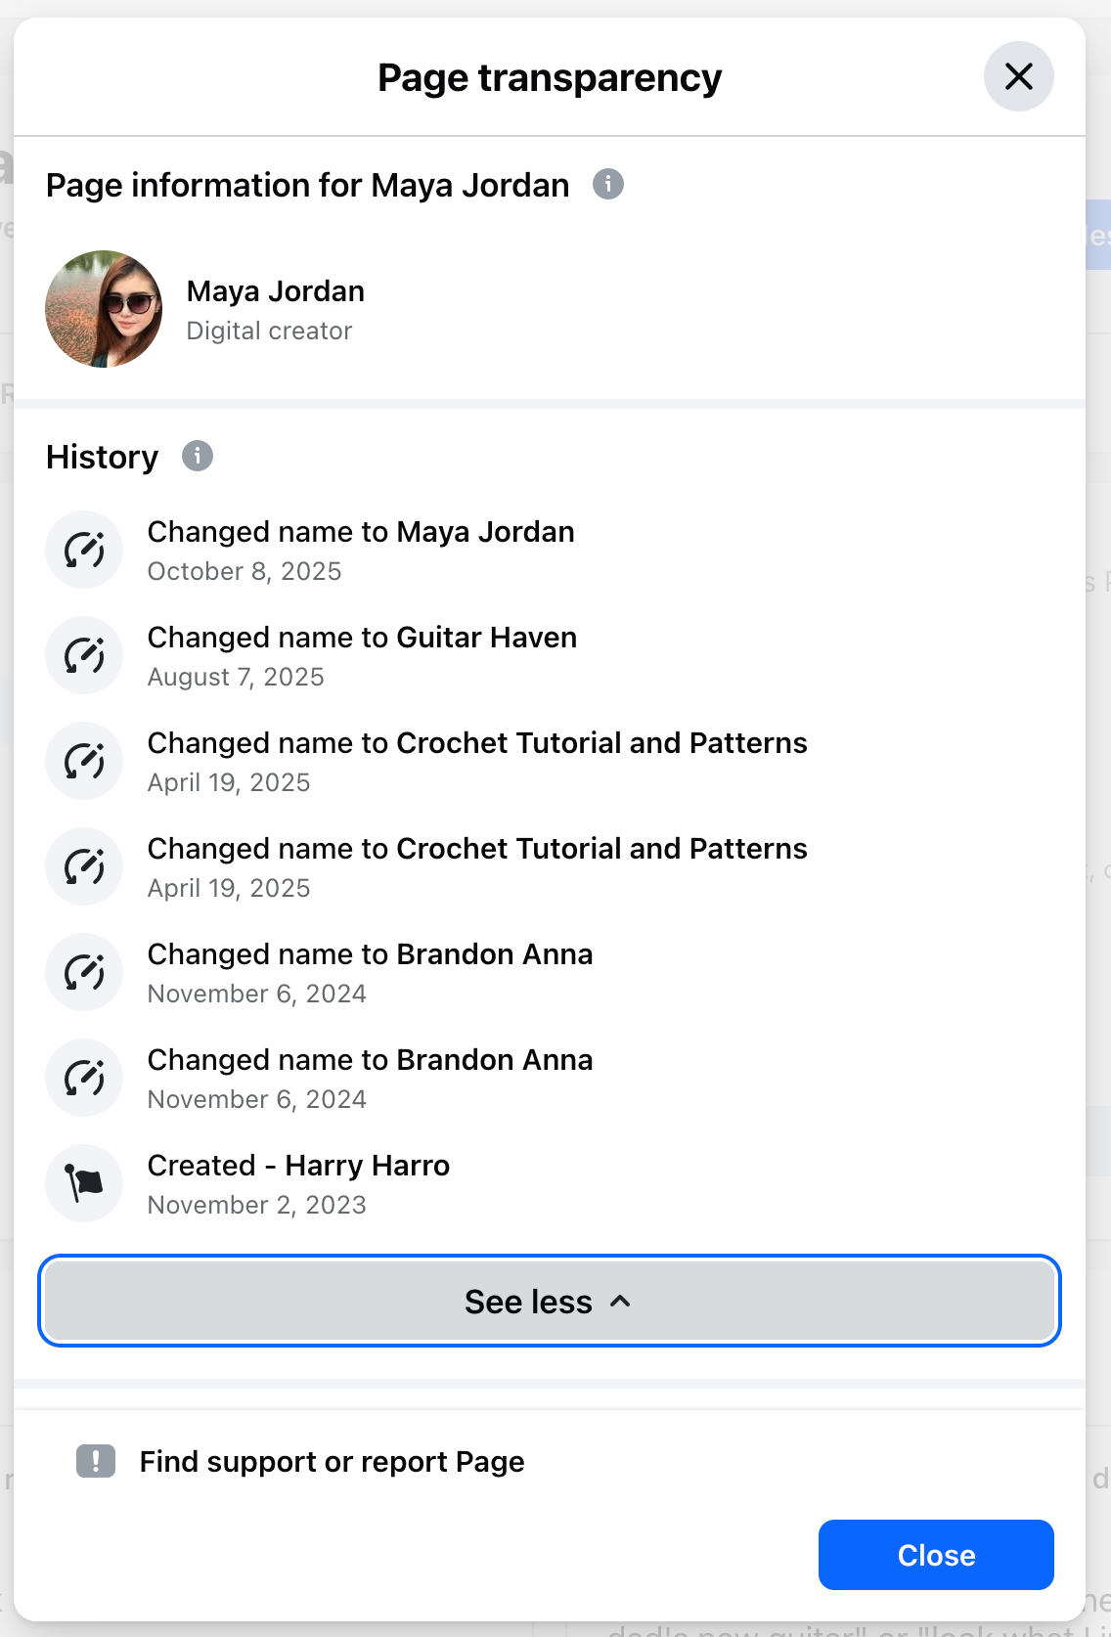Dismiss the dialog with the X button
The width and height of the screenshot is (1111, 1637).
coord(1018,76)
